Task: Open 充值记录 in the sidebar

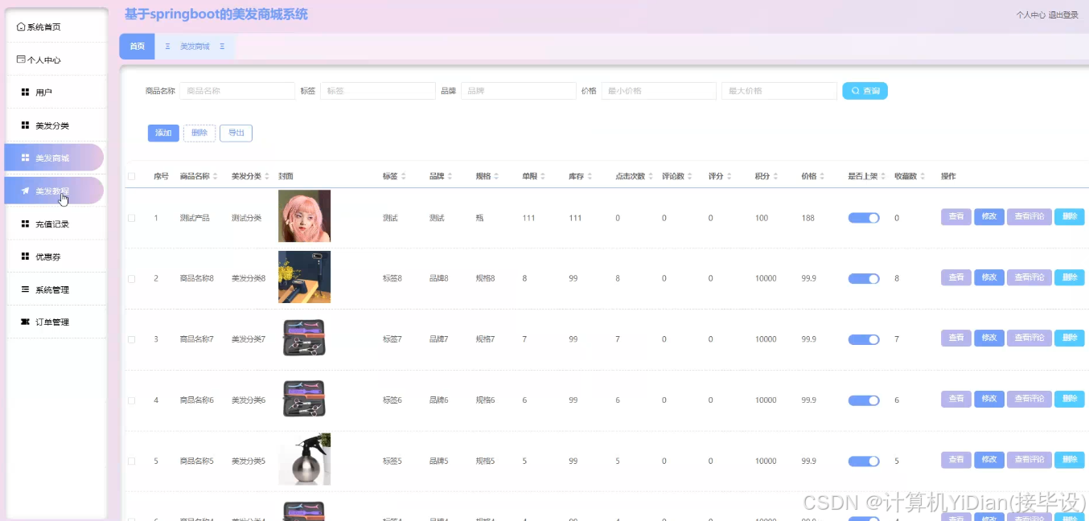Action: (56, 224)
